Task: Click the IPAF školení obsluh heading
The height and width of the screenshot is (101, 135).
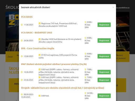Action: pyautogui.click(x=54, y=64)
